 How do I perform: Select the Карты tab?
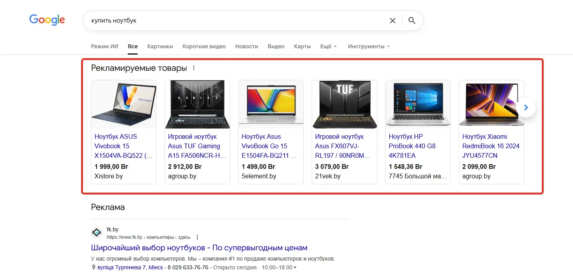(x=302, y=46)
